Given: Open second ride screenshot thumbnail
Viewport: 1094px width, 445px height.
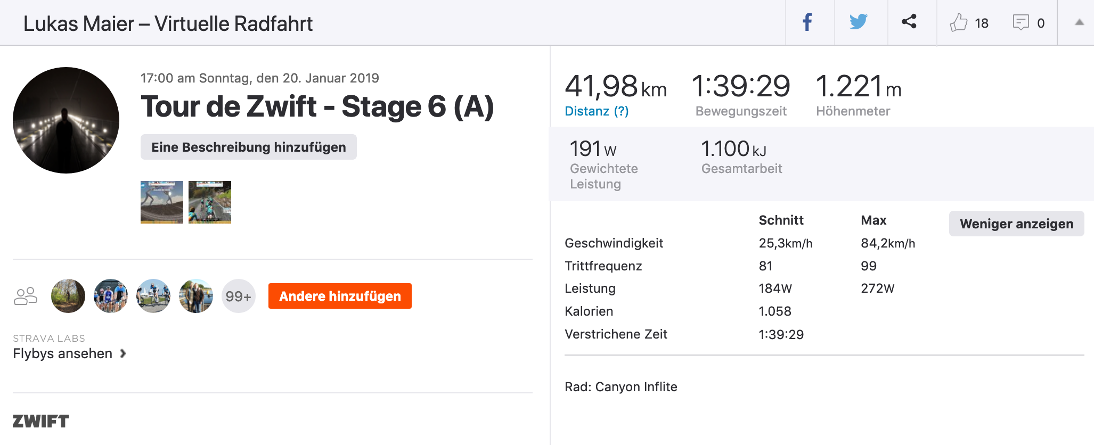Looking at the screenshot, I should tap(210, 202).
